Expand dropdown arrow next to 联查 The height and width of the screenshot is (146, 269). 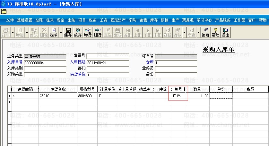198,32
